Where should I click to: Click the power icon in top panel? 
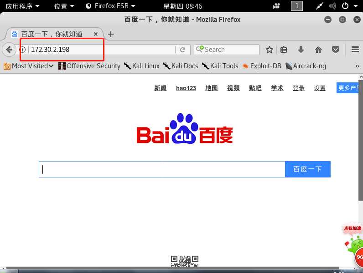[345, 6]
